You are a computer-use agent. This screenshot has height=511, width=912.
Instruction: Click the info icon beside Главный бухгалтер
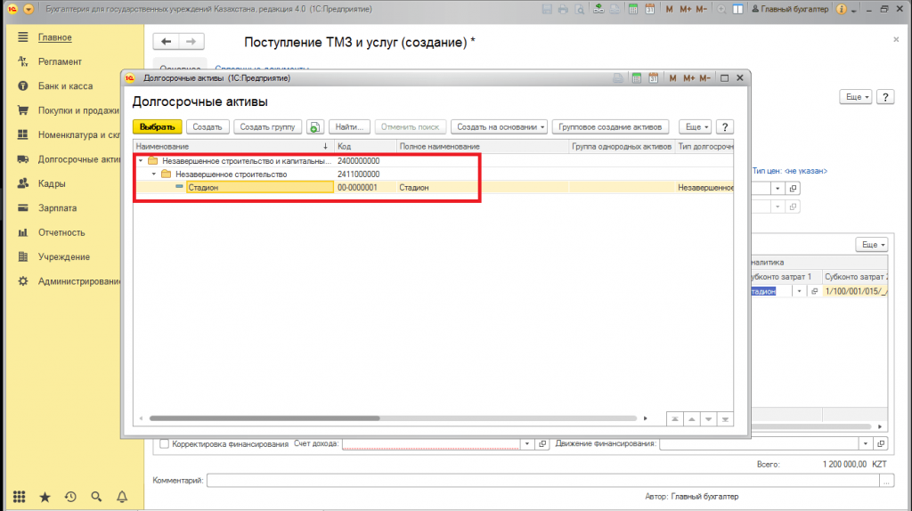click(x=843, y=9)
